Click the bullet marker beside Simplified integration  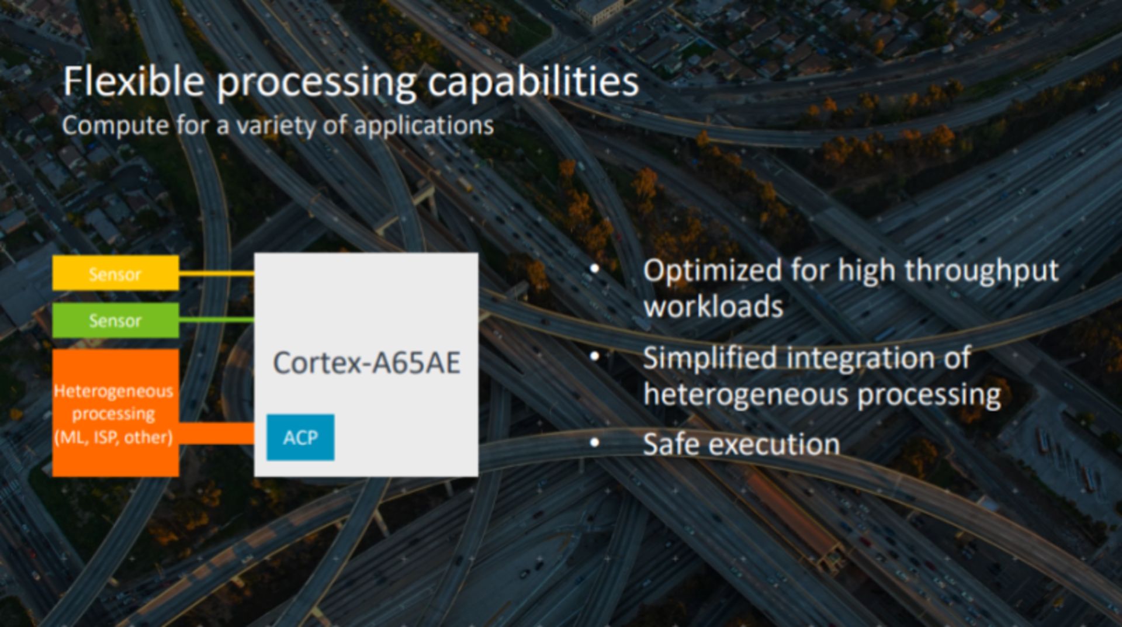595,356
